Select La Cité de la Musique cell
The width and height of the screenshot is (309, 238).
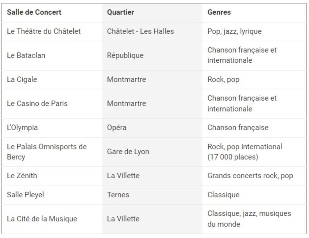[52, 219]
